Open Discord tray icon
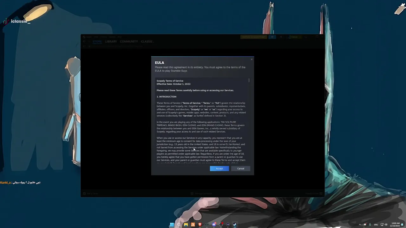Viewport: 406px width, 228px height. tap(365, 225)
